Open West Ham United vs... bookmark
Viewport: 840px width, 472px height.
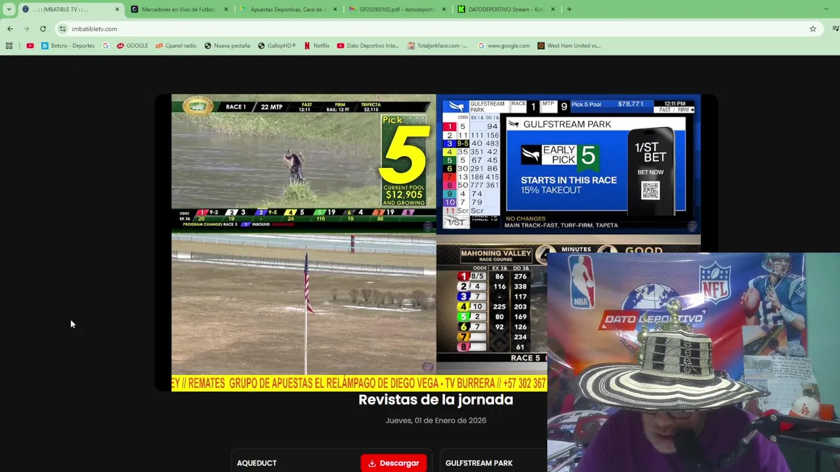point(569,46)
